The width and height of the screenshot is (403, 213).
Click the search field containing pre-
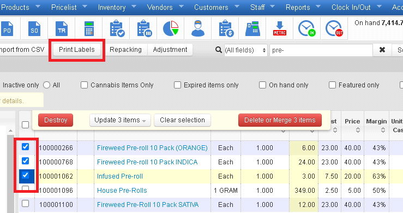321,50
